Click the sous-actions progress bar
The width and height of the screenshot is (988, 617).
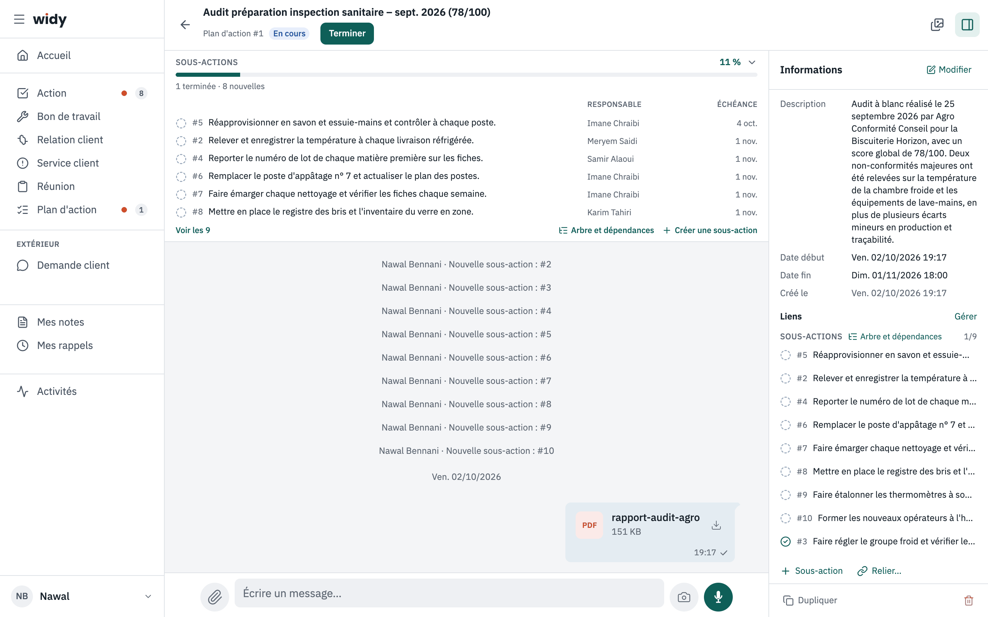point(466,75)
